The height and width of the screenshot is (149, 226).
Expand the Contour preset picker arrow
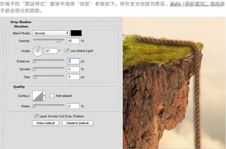44,96
